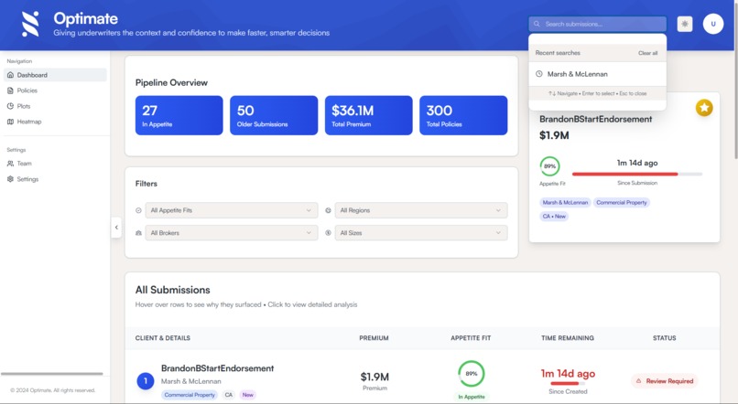Sort by the PREMIUM column header
Viewport: 738px width, 404px height.
(374, 338)
